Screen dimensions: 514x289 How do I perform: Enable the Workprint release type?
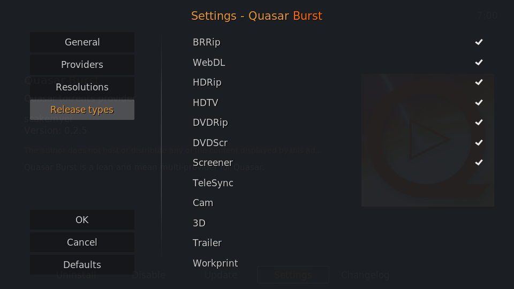[x=338, y=263]
